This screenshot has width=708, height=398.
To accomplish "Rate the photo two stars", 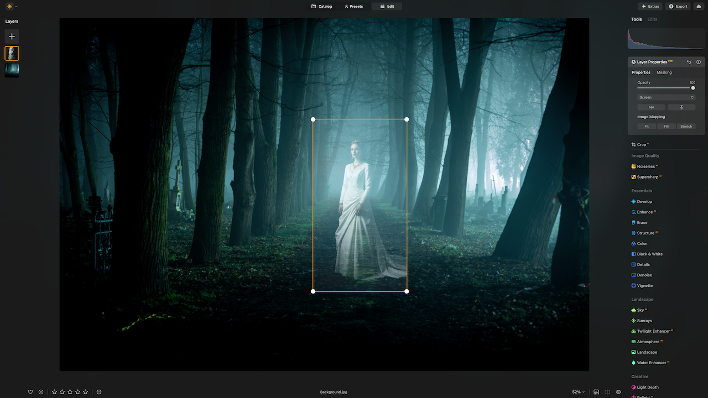I will 62,392.
